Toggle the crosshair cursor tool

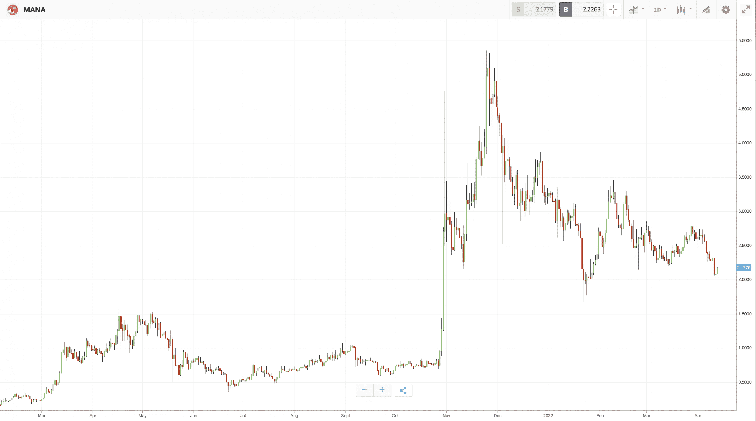[613, 10]
